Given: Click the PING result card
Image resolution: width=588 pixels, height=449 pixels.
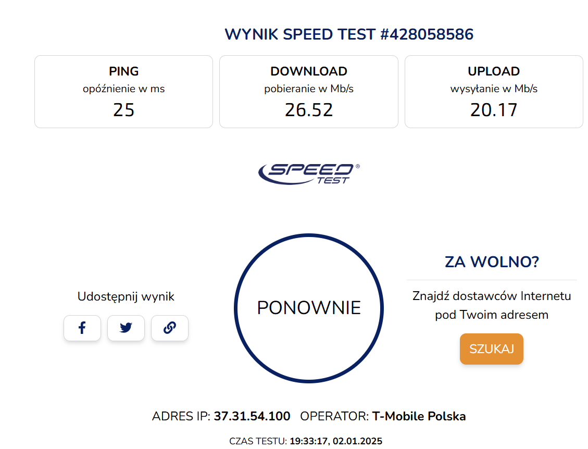Looking at the screenshot, I should [x=124, y=92].
